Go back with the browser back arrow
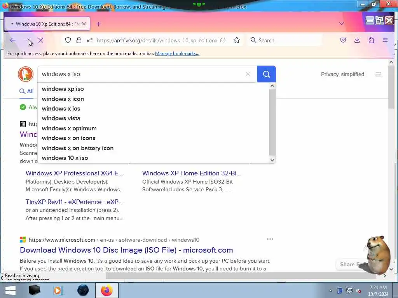The width and height of the screenshot is (398, 298). tap(13, 40)
